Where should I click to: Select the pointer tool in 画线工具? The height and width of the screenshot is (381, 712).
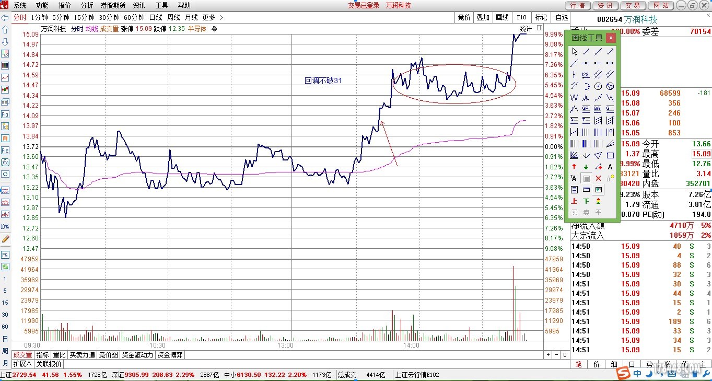[x=575, y=52]
